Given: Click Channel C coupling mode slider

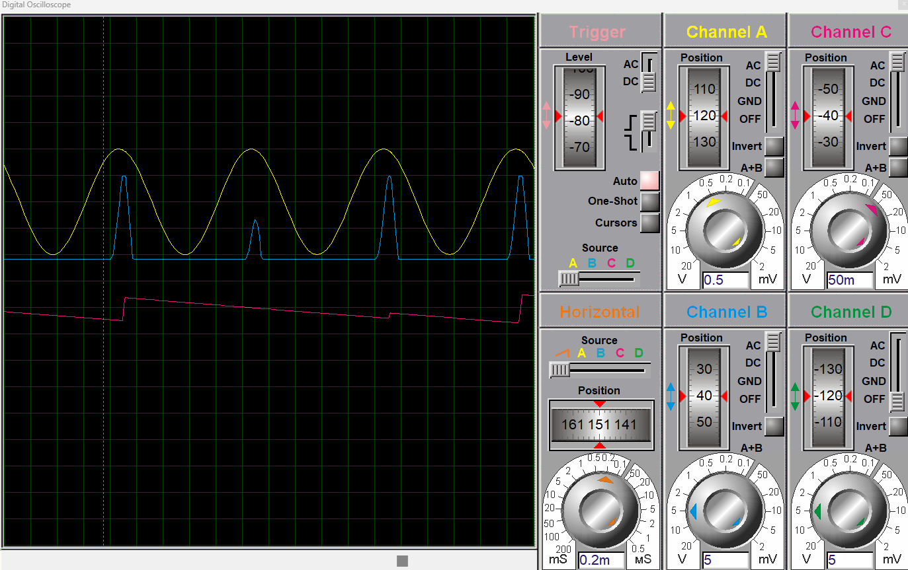Looking at the screenshot, I should coord(897,91).
